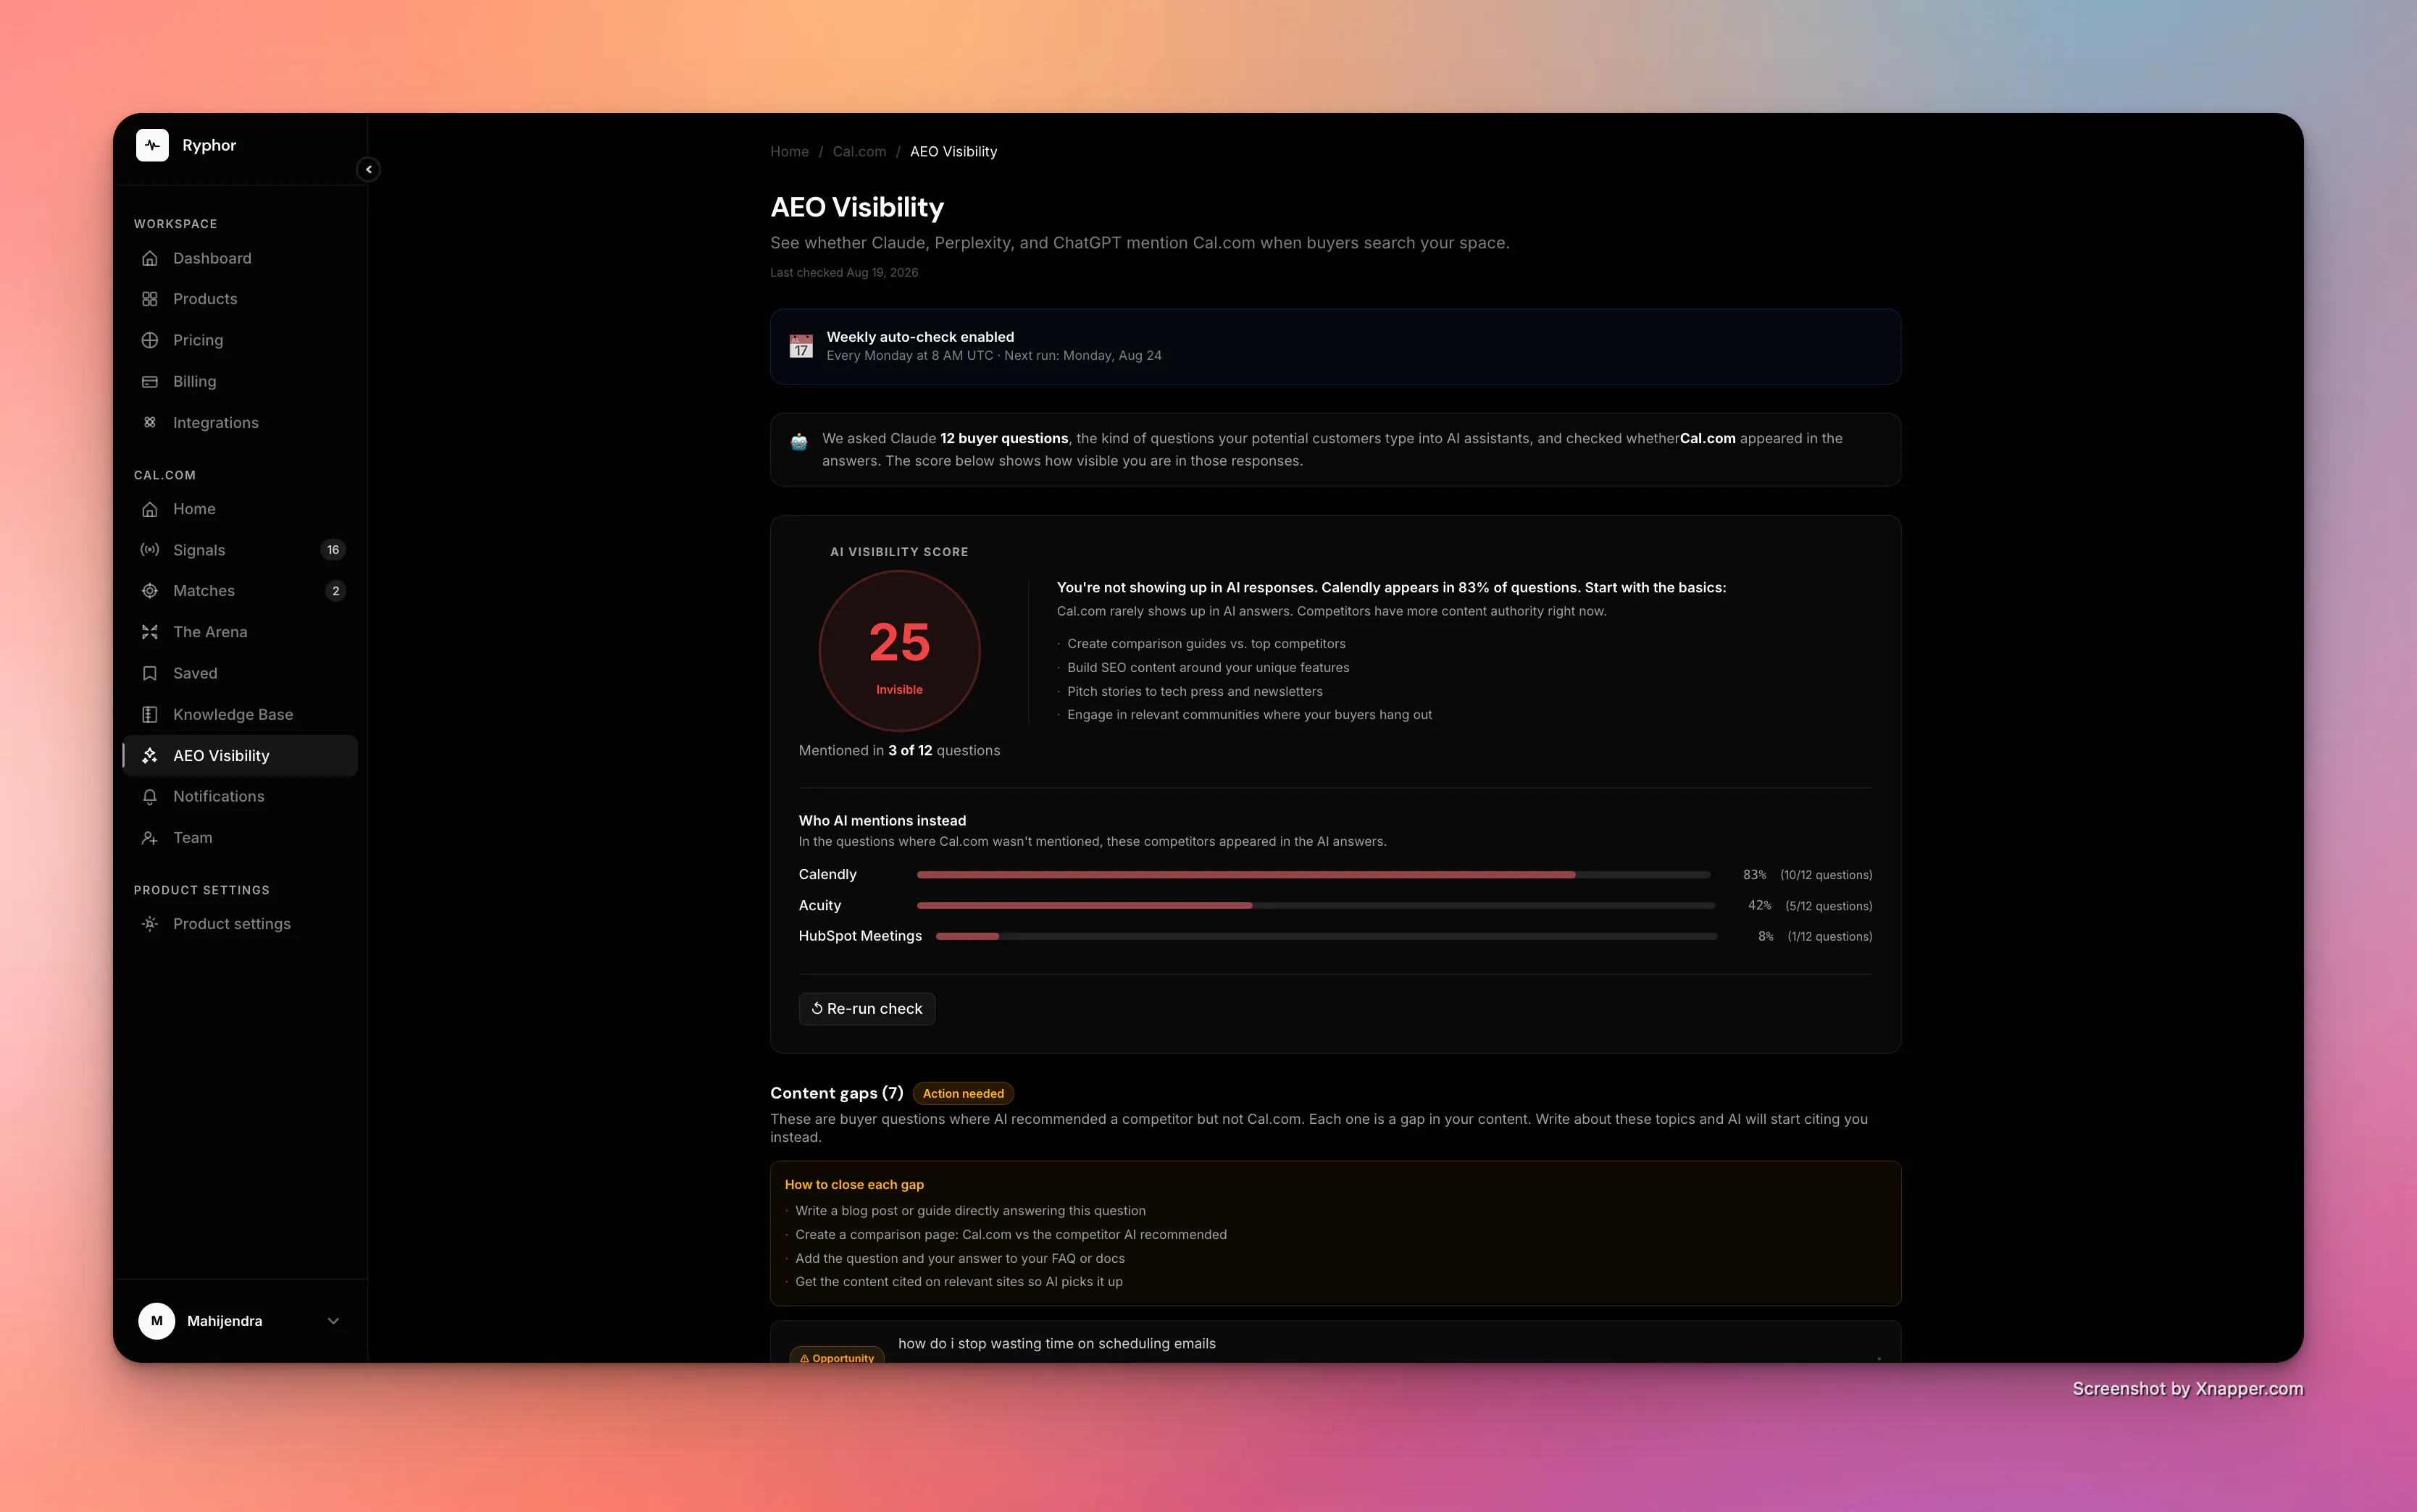
Task: Click the 'Last checked Aug 19, 2026' text
Action: coord(844,273)
